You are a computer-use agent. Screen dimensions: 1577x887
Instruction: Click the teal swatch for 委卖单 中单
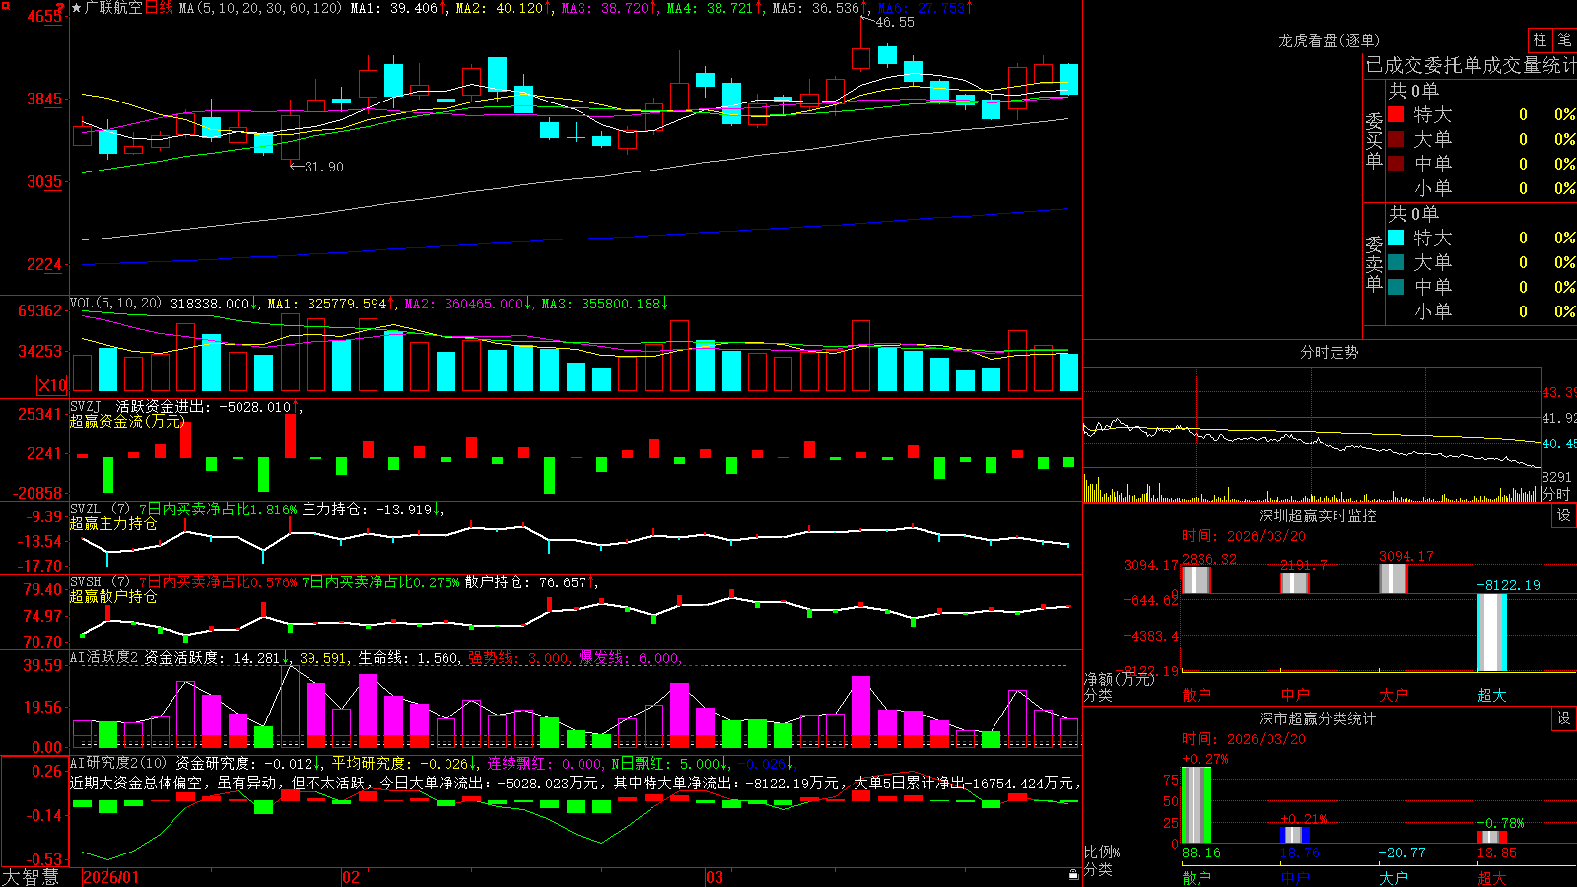click(1396, 287)
